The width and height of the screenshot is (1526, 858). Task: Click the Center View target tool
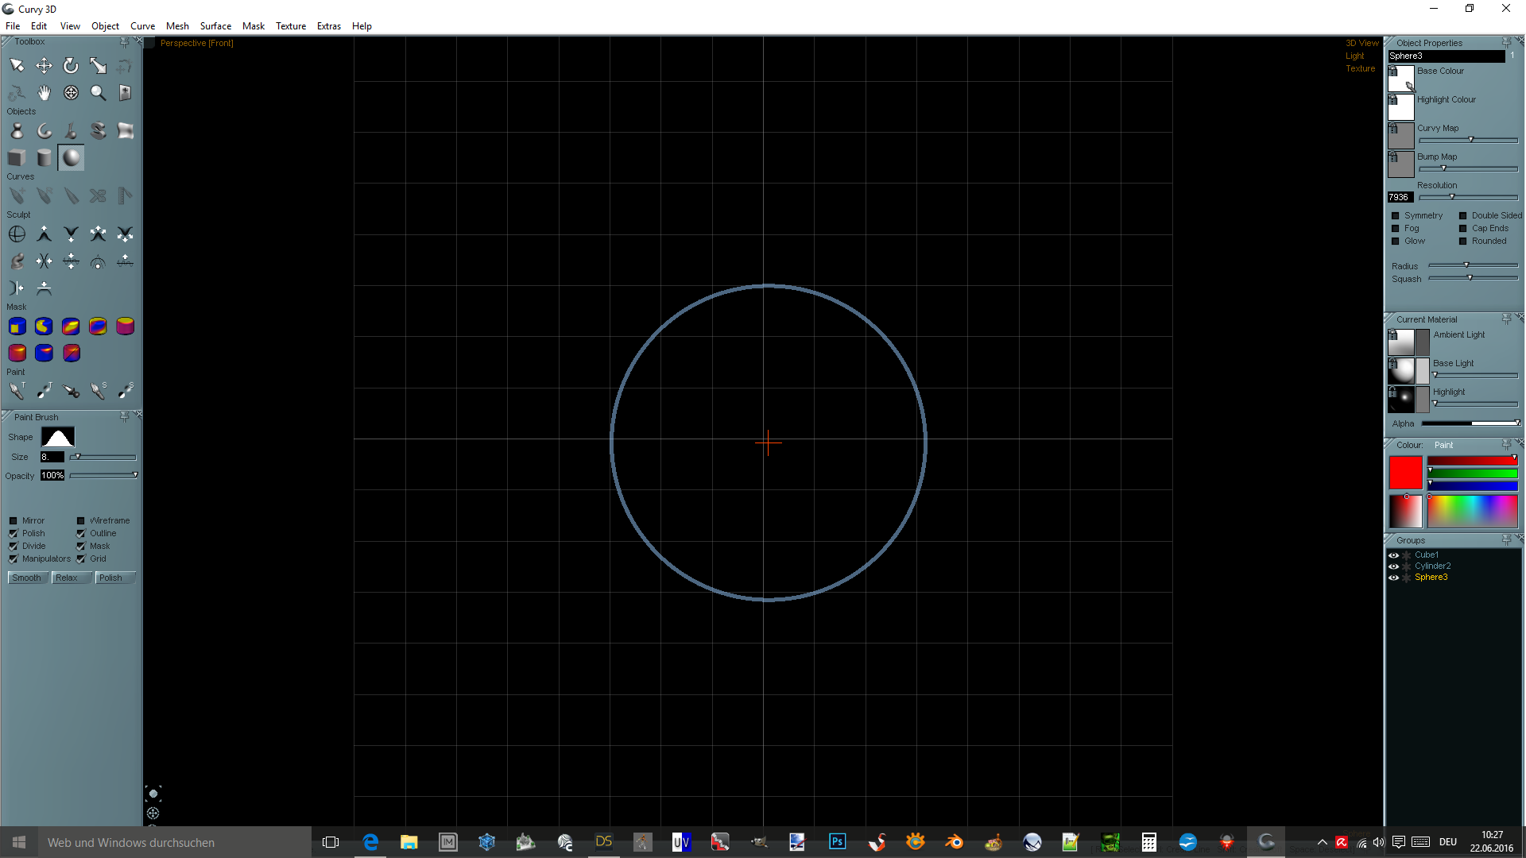pos(71,93)
